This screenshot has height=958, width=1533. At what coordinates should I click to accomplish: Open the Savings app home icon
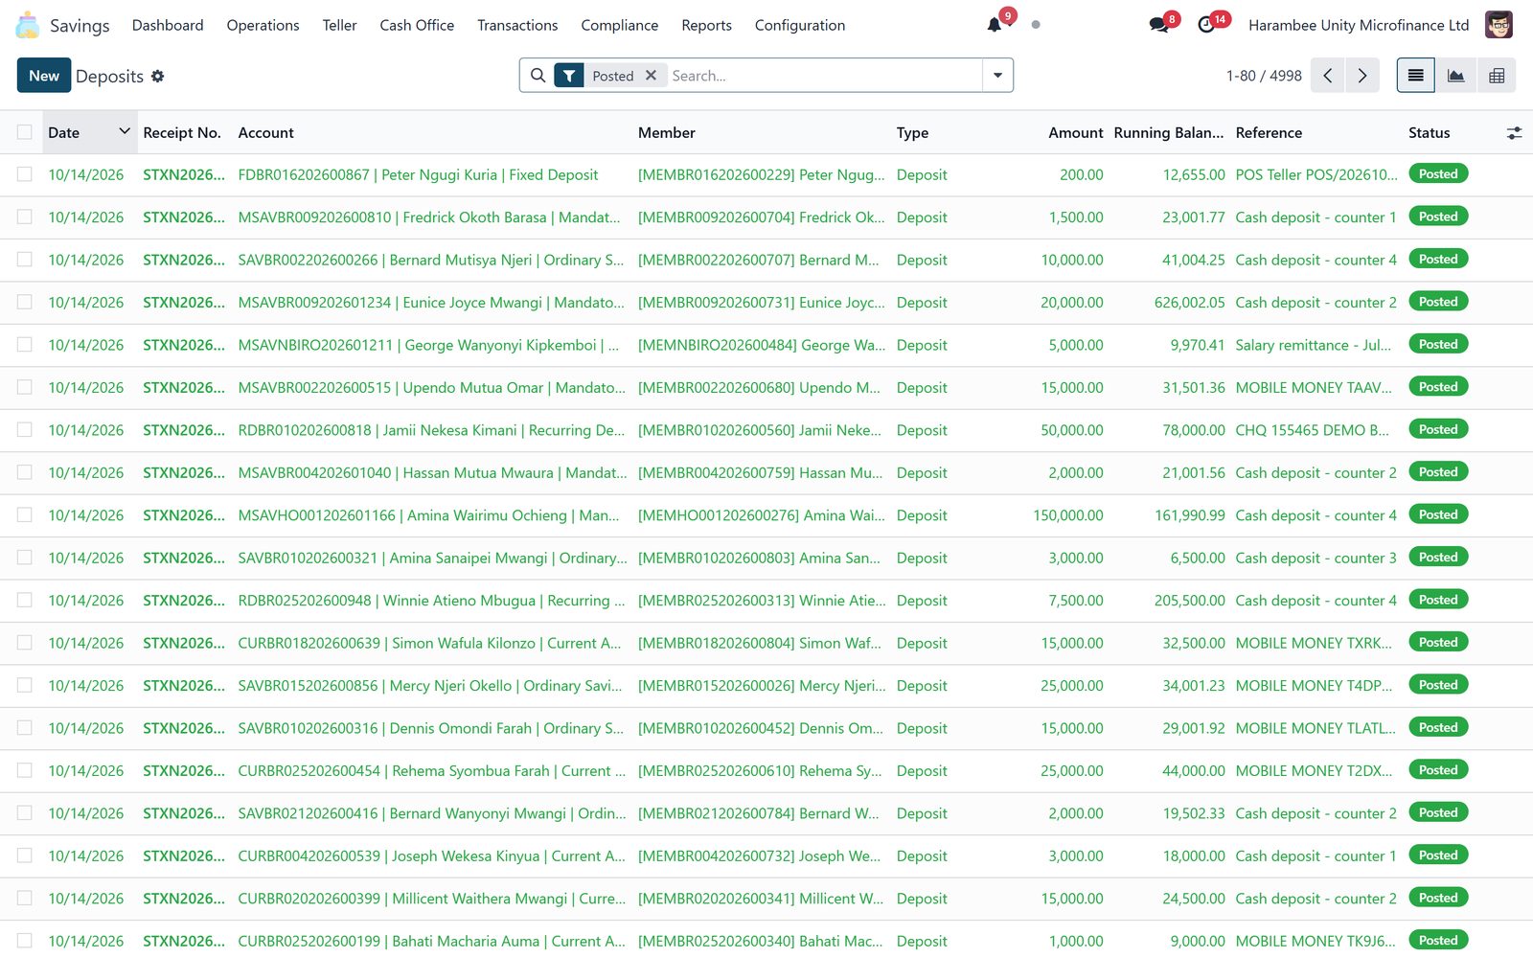[28, 25]
